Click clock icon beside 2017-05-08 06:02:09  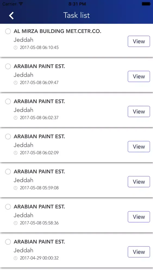point(15,153)
